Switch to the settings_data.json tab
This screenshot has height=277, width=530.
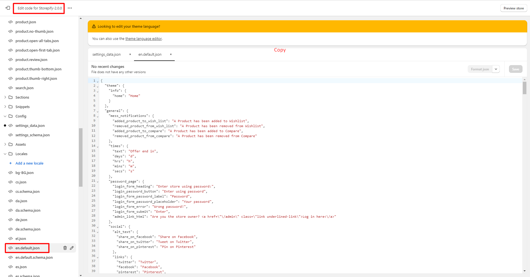[x=107, y=54]
